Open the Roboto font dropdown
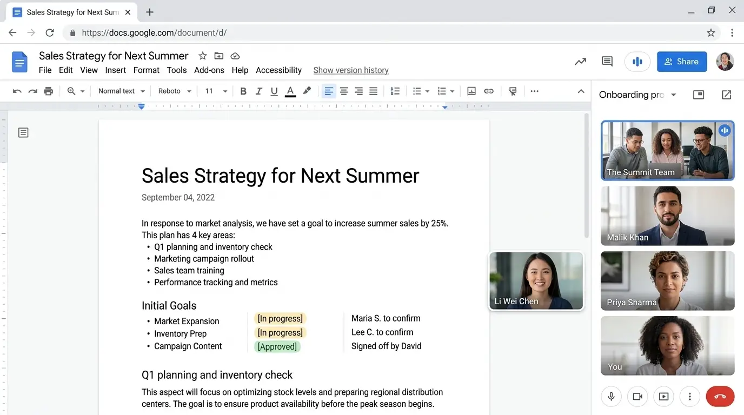744x415 pixels. [x=175, y=91]
